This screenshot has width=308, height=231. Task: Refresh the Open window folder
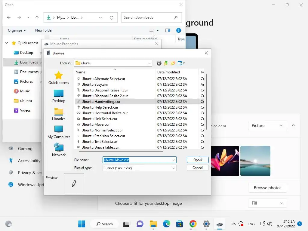click(111, 18)
